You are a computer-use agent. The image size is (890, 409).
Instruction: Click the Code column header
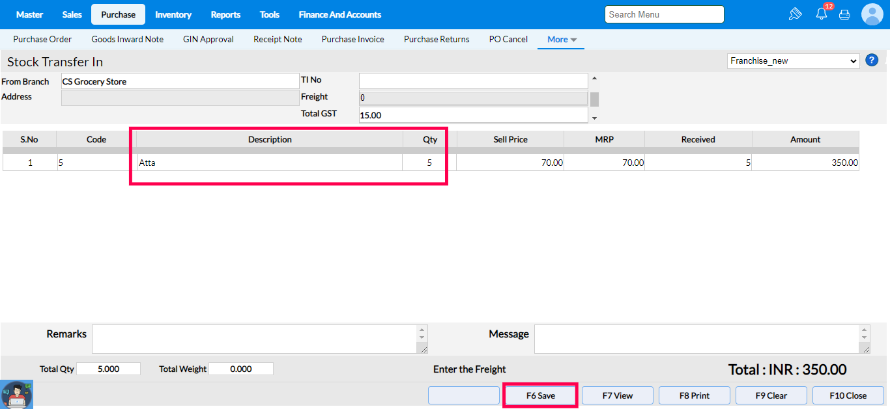(96, 139)
